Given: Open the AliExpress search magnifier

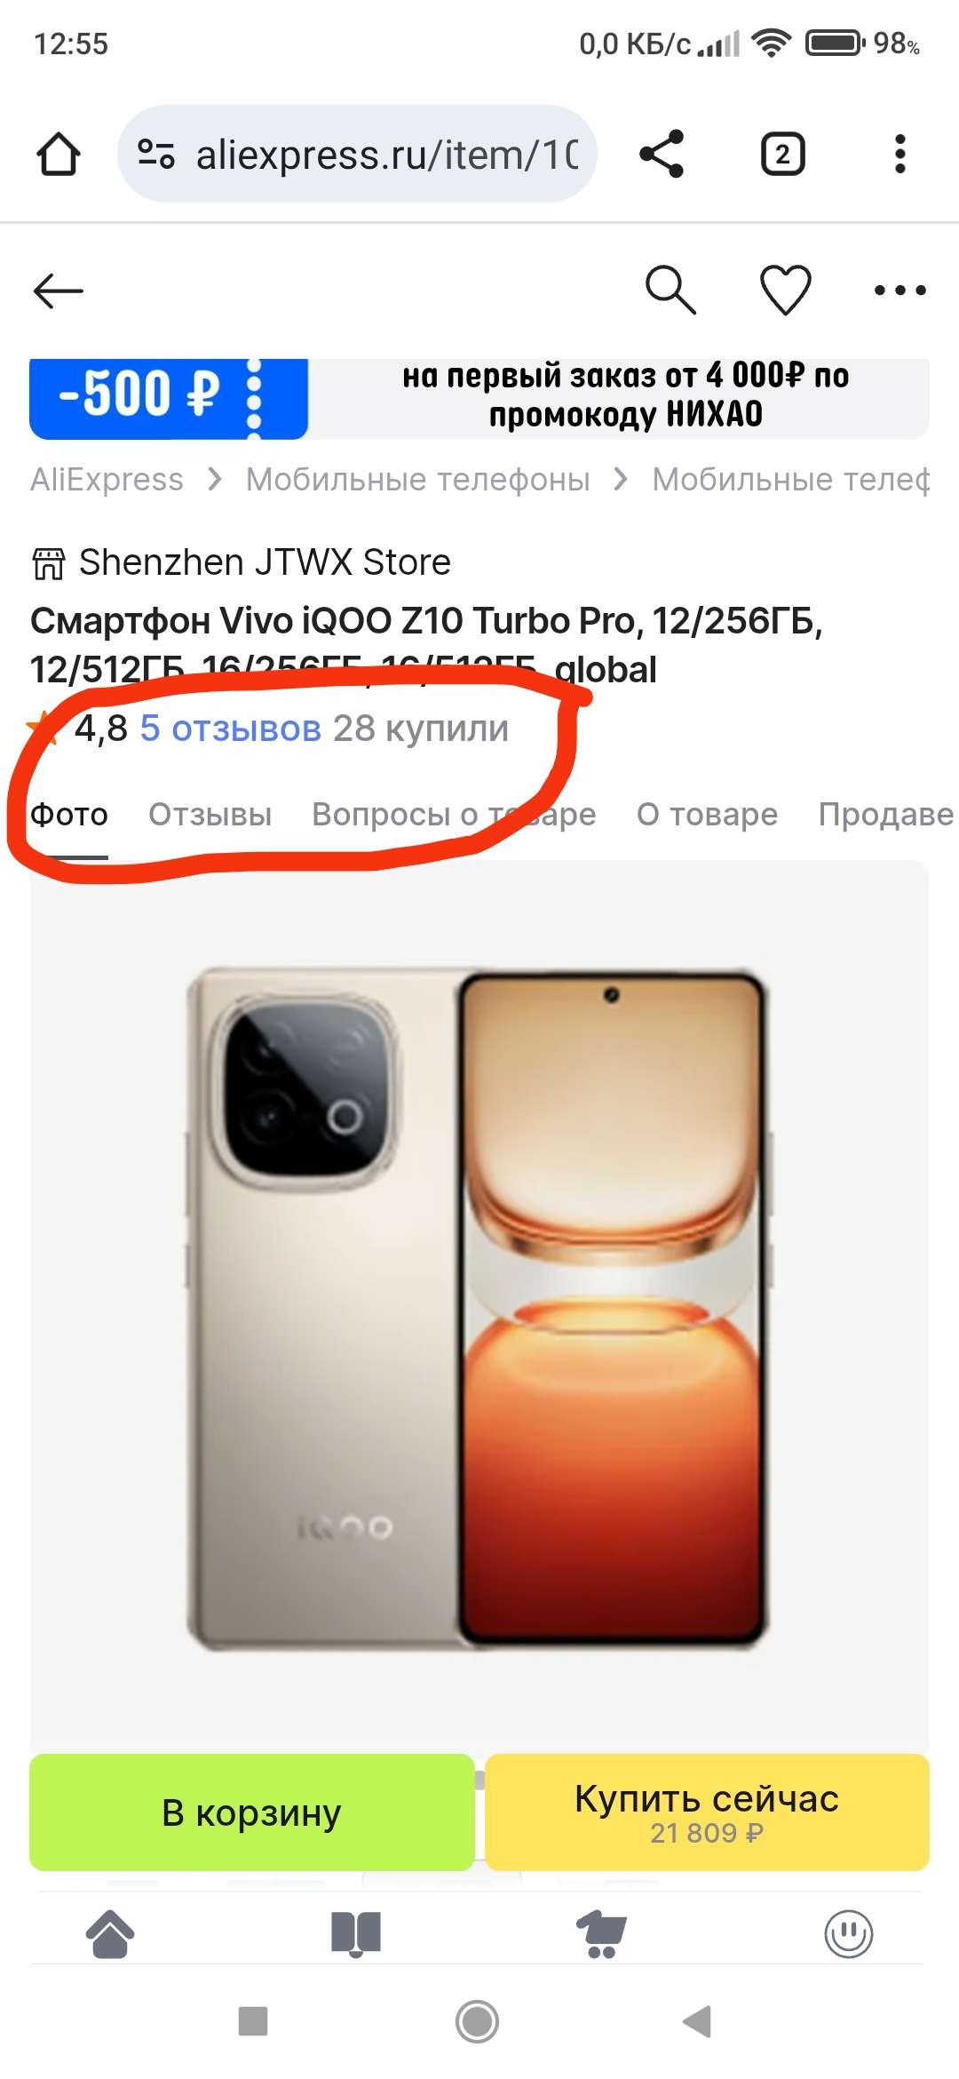Looking at the screenshot, I should (670, 290).
